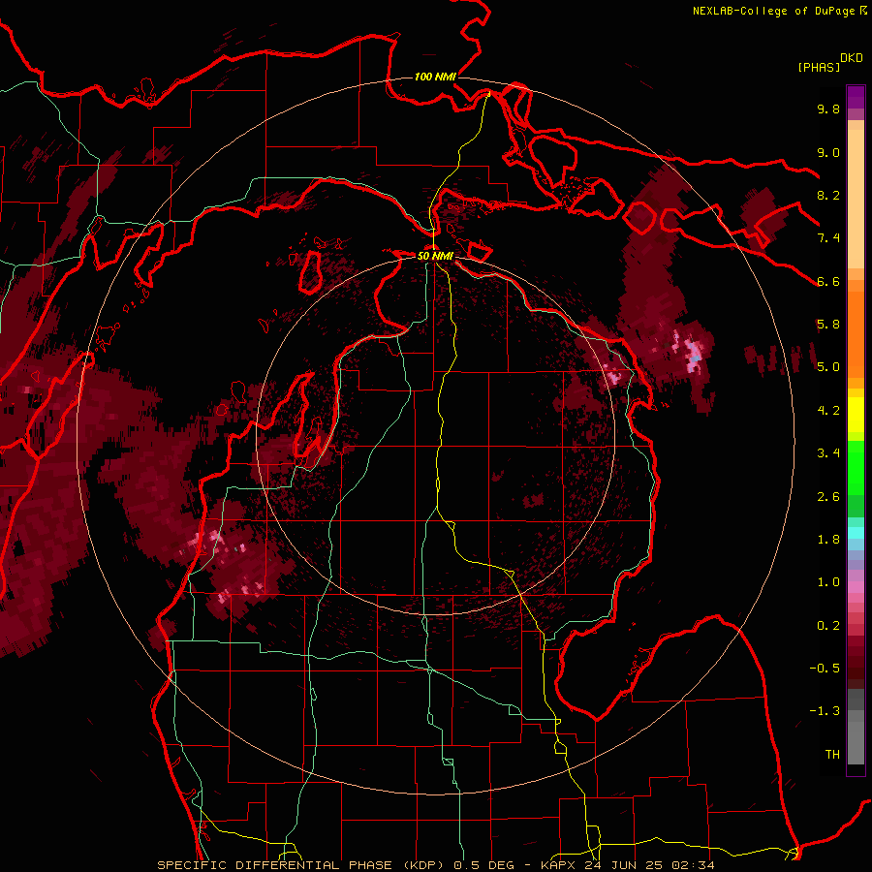Click the Specific Differential Phase title caption
This screenshot has height=872, width=872.
tap(302, 865)
